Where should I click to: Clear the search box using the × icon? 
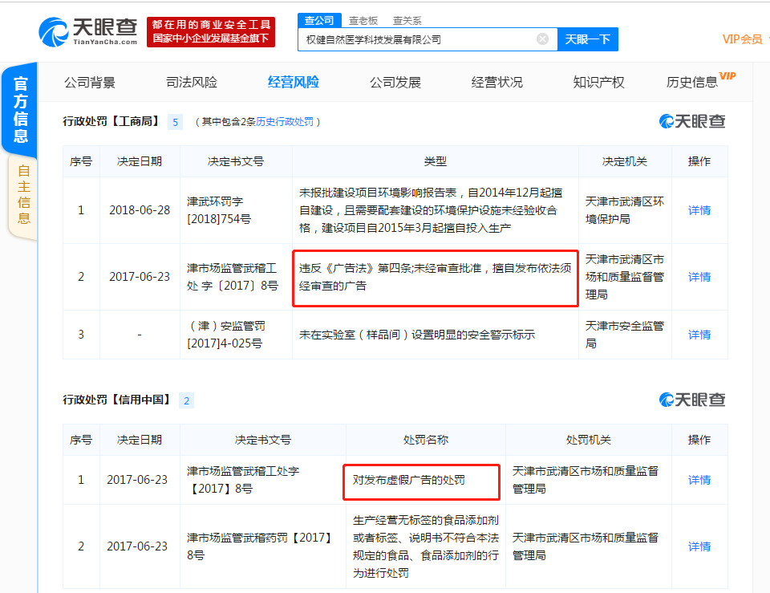542,39
